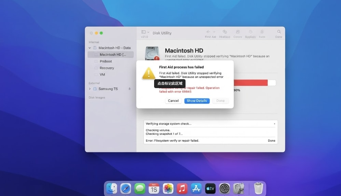Click the Colore toolbar icon
Image resolution: width=341 pixels, height=196 pixels.
(238, 32)
